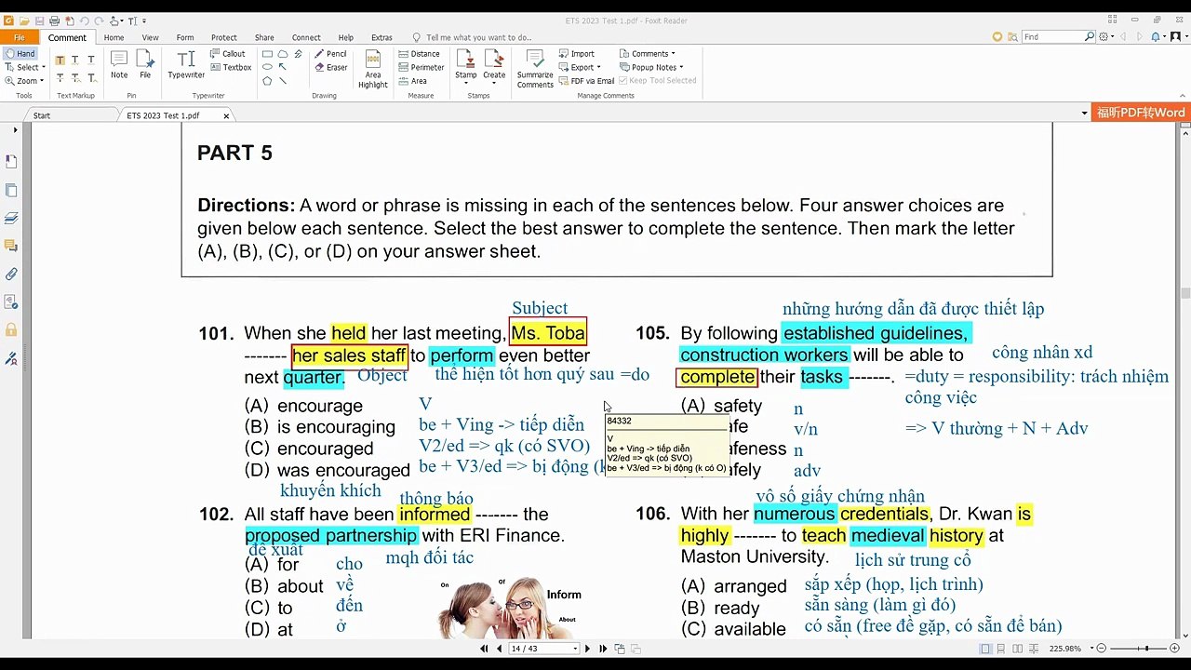Open the Help ribbon tab
1191x670 pixels.
[x=345, y=37]
